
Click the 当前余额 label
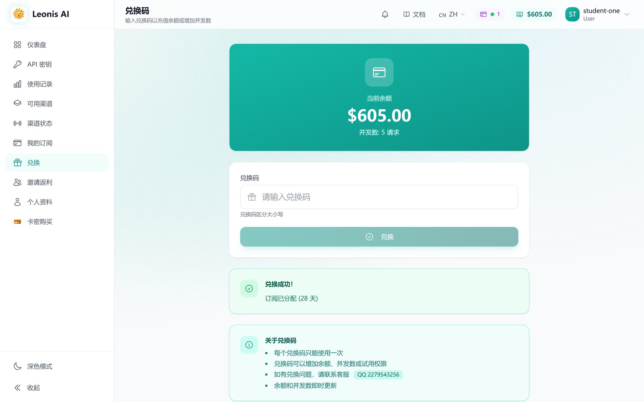379,98
